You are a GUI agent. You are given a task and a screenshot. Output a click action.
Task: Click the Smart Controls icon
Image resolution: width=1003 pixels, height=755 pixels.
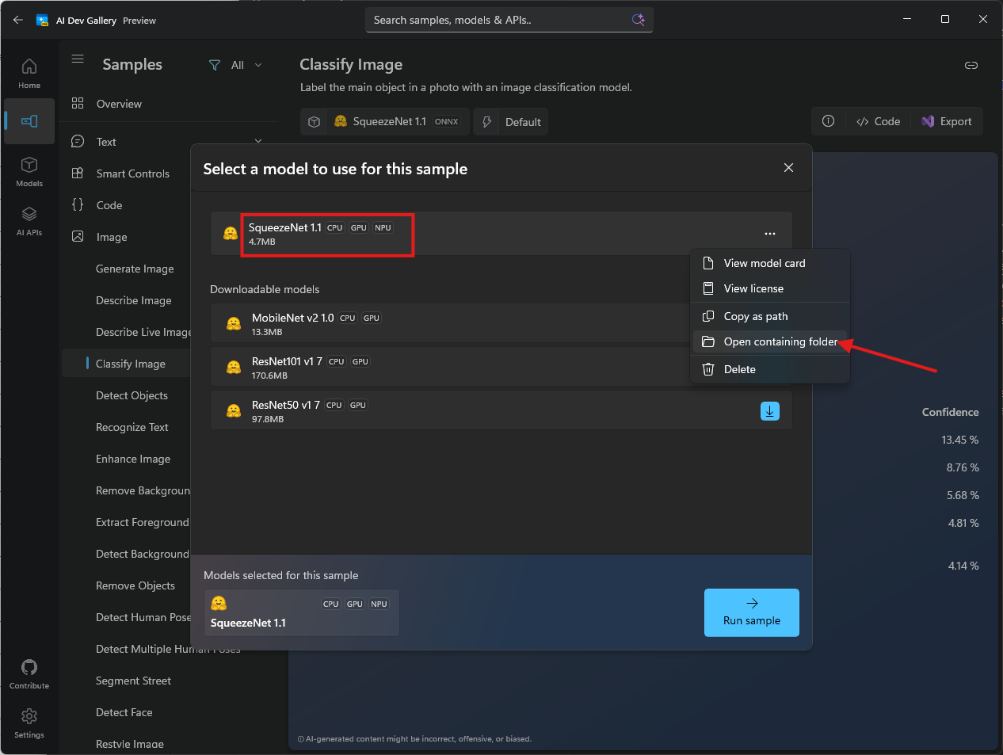(78, 173)
